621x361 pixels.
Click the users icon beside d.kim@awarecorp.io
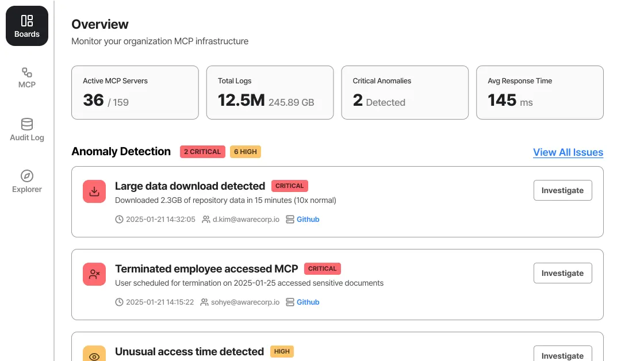pos(206,220)
